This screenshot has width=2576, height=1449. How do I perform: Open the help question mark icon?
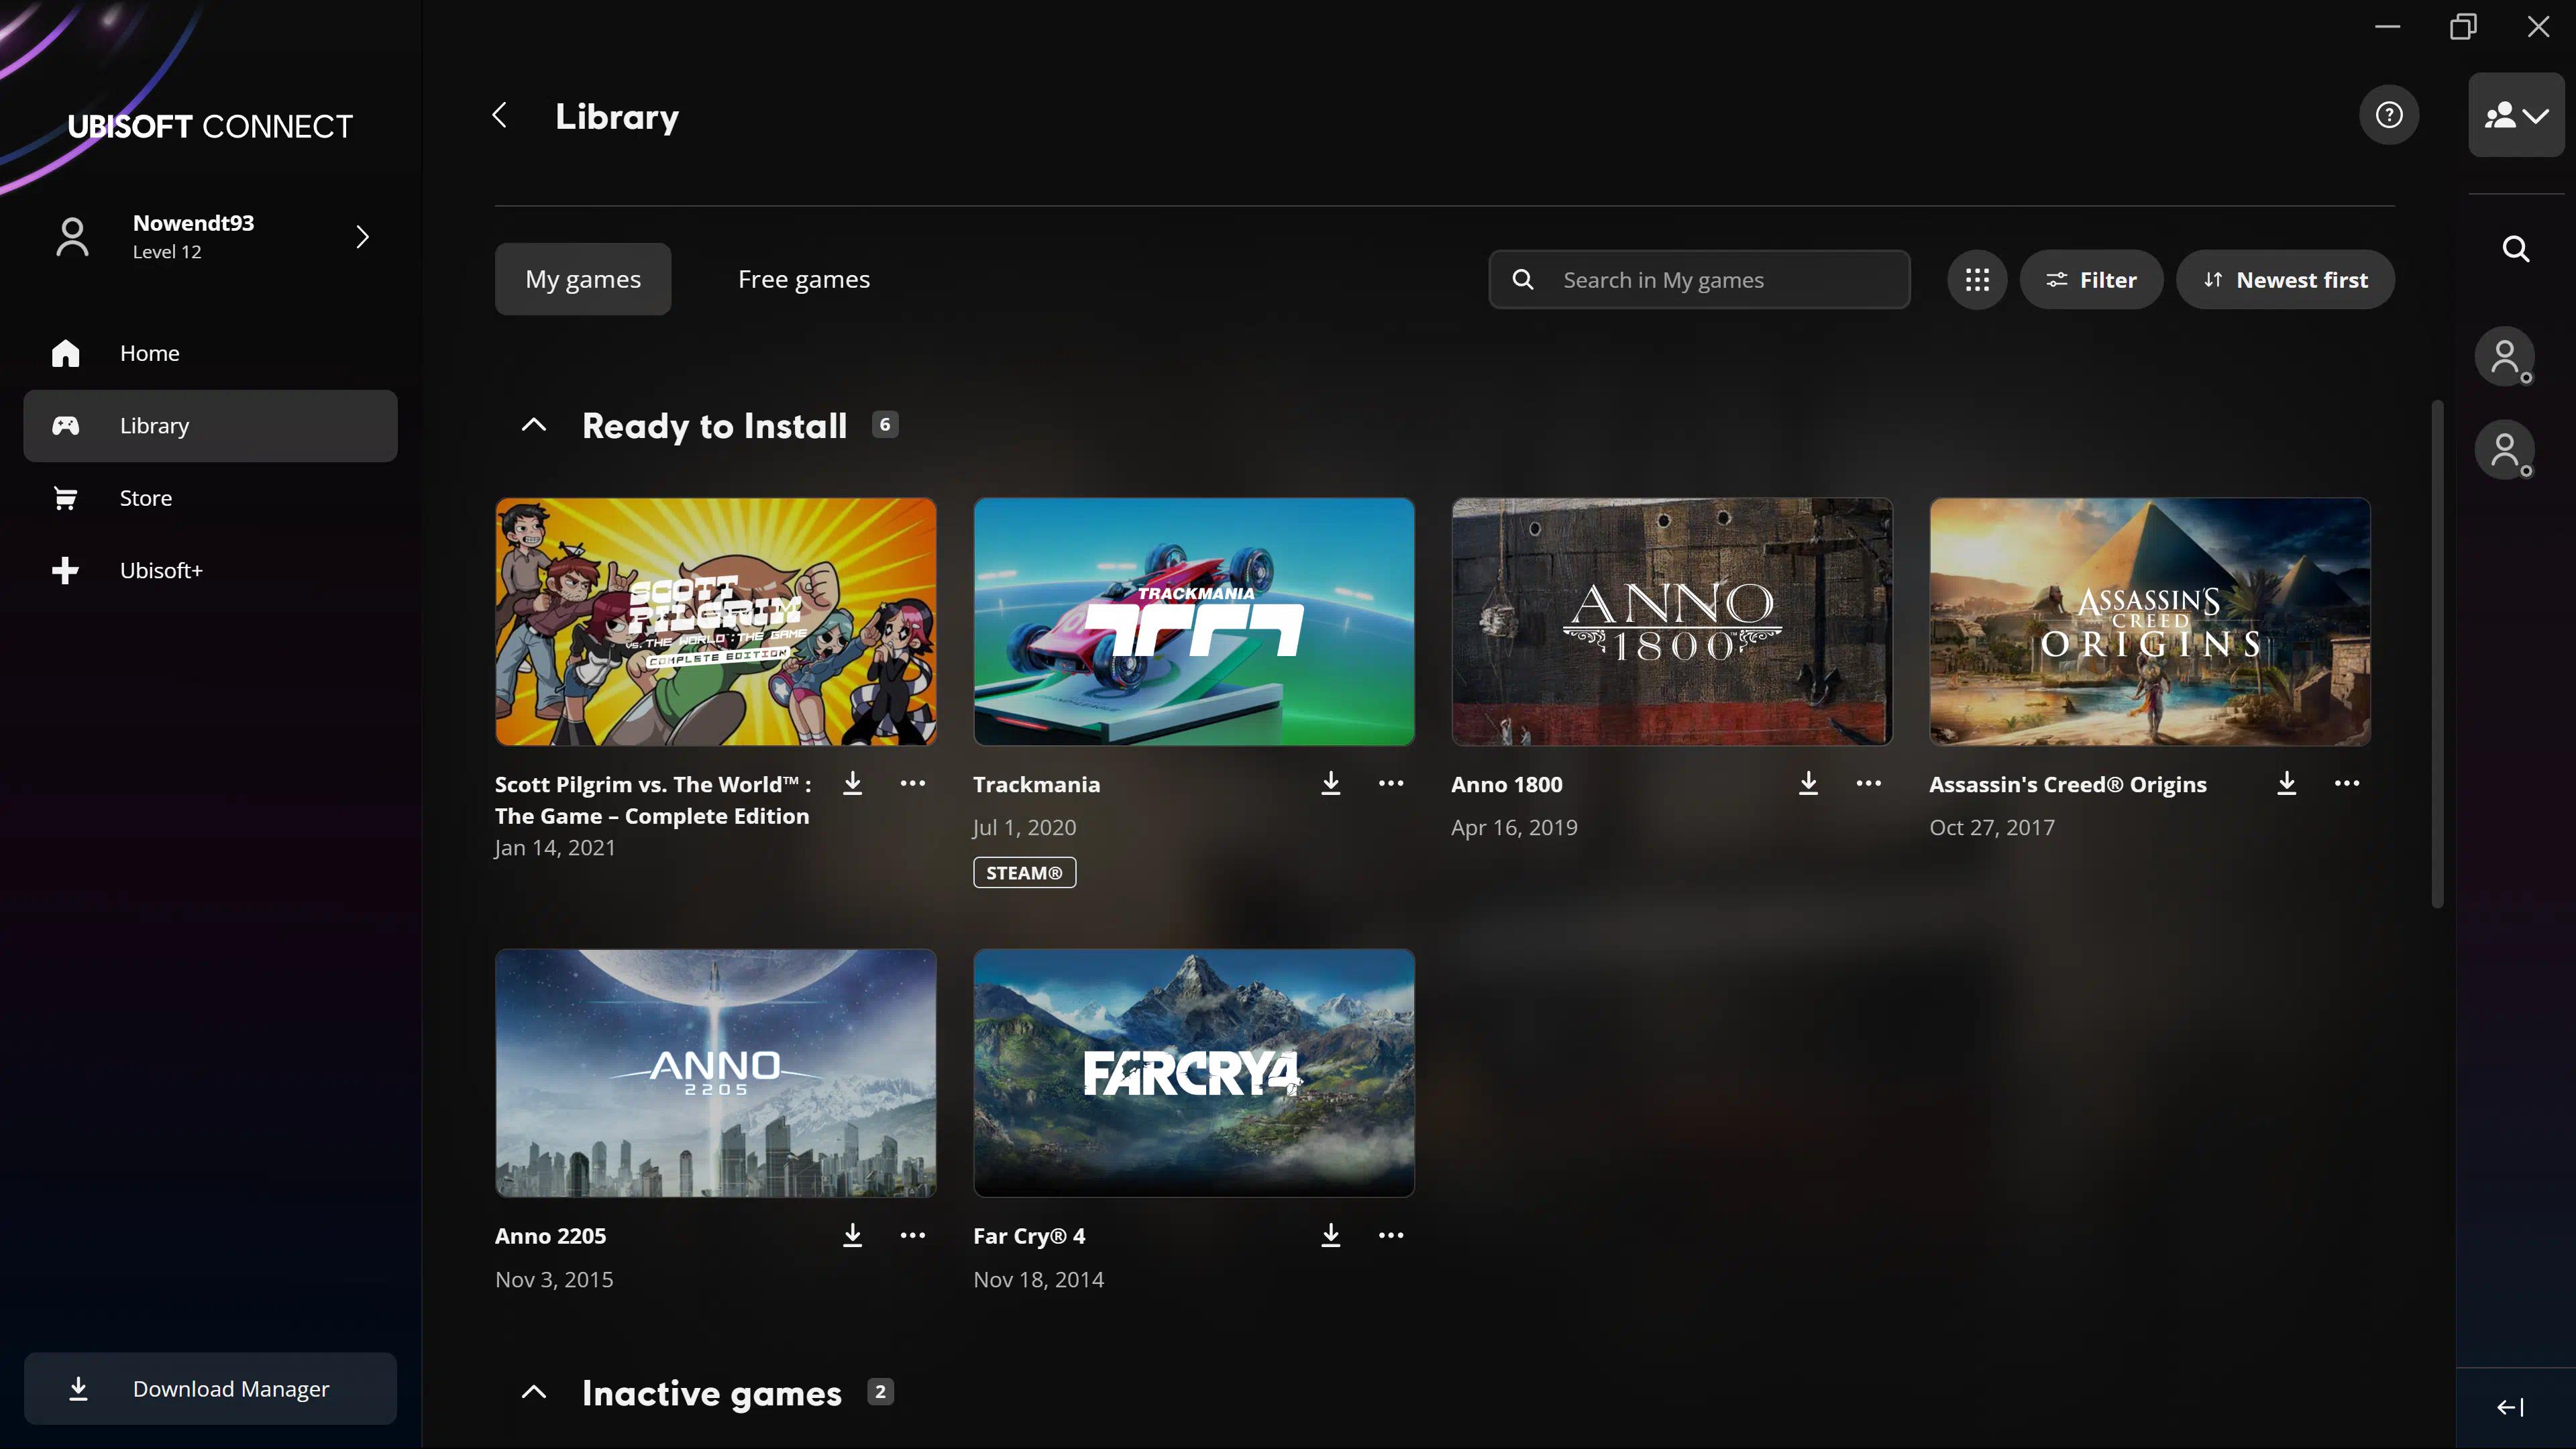(x=2389, y=115)
